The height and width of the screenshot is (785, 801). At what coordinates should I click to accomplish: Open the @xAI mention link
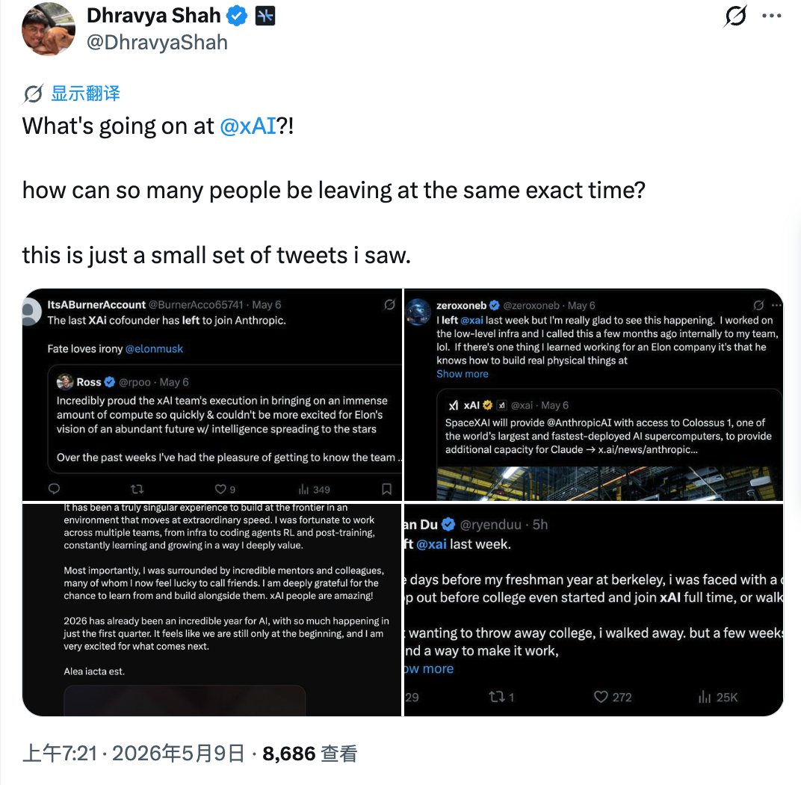pyautogui.click(x=248, y=126)
